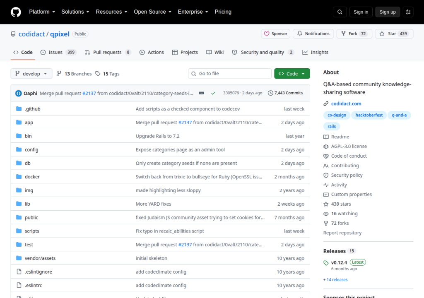Switch to the Issues tab
The width and height of the screenshot is (424, 298).
click(58, 53)
